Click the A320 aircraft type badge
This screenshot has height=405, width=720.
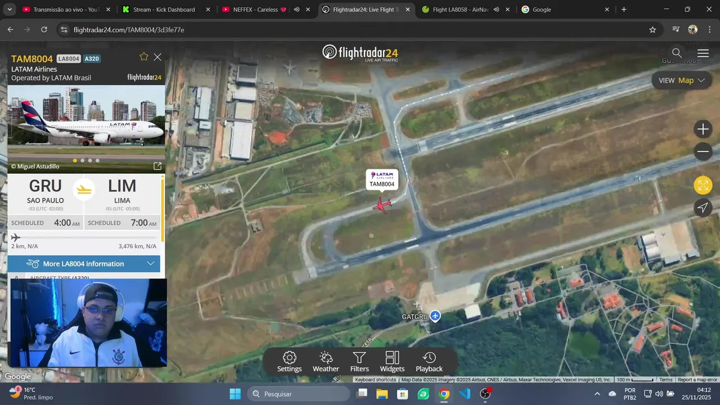92,58
